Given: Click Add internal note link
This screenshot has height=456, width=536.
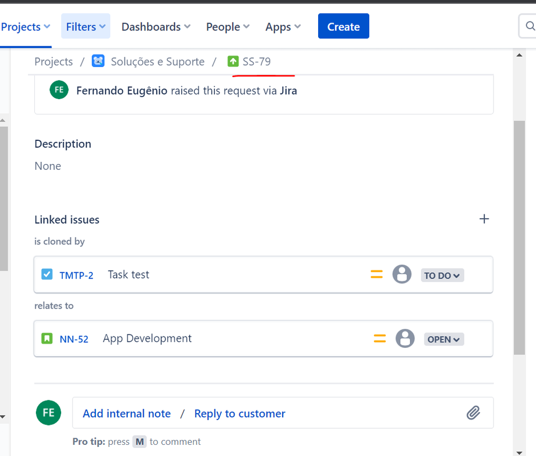Looking at the screenshot, I should click(127, 413).
